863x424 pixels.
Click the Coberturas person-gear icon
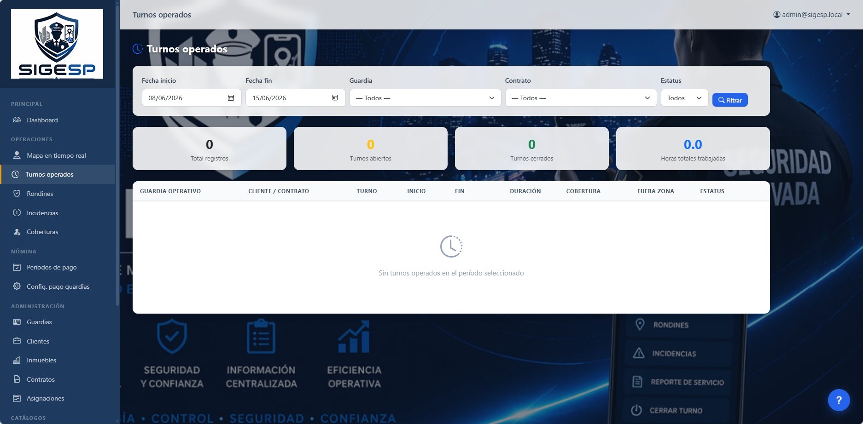click(17, 232)
